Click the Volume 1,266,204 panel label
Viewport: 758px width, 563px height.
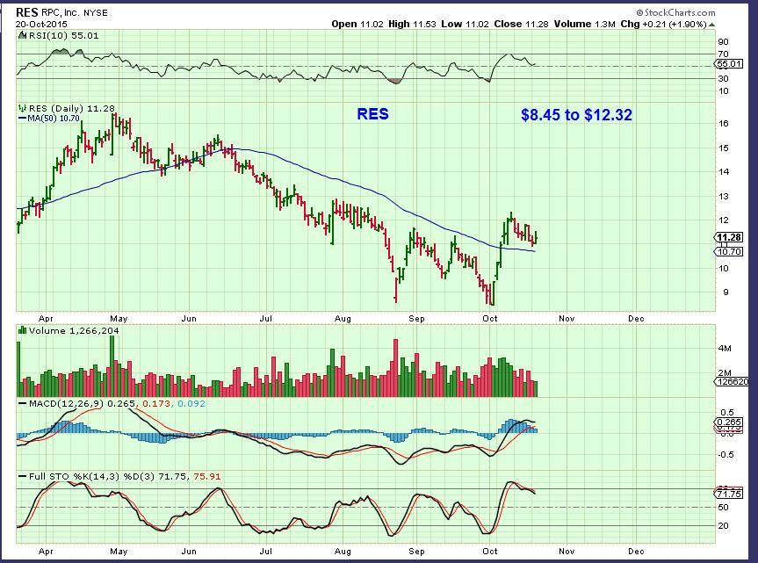pyautogui.click(x=74, y=330)
